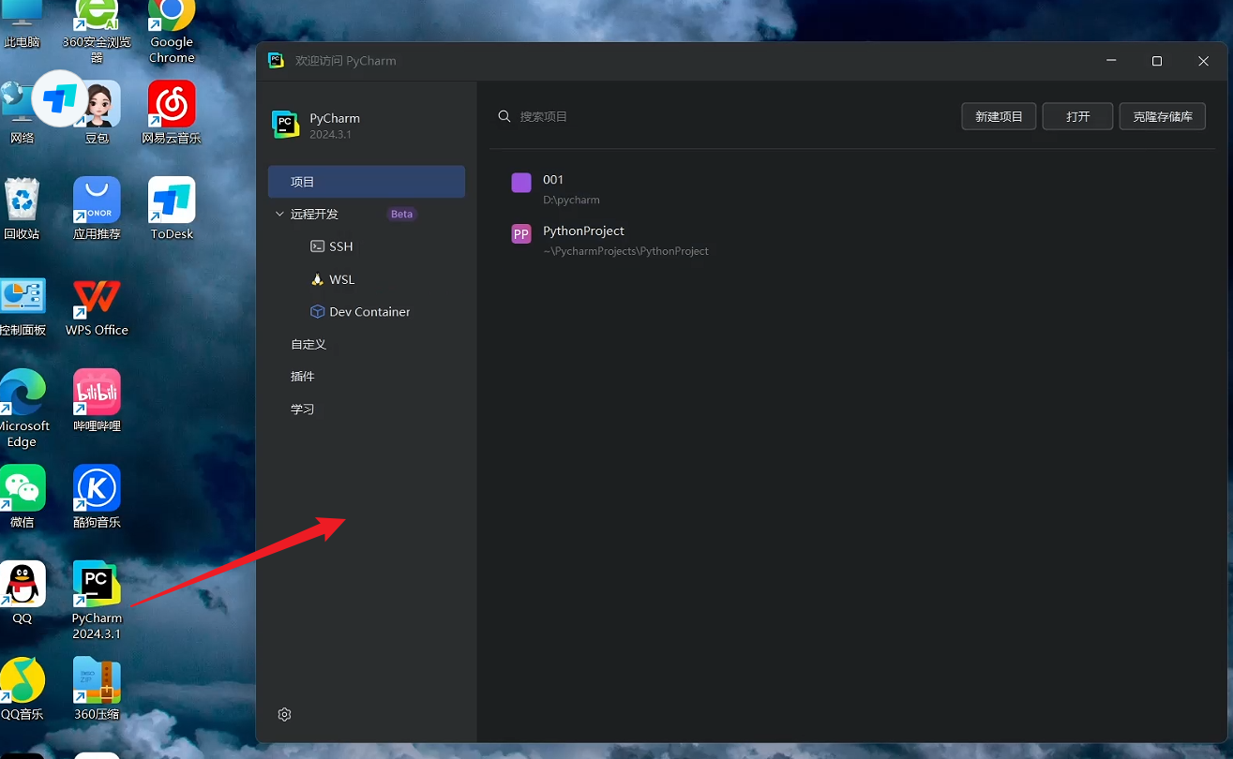Open the 回收站 recycle bin
This screenshot has width=1233, height=759.
click(22, 208)
